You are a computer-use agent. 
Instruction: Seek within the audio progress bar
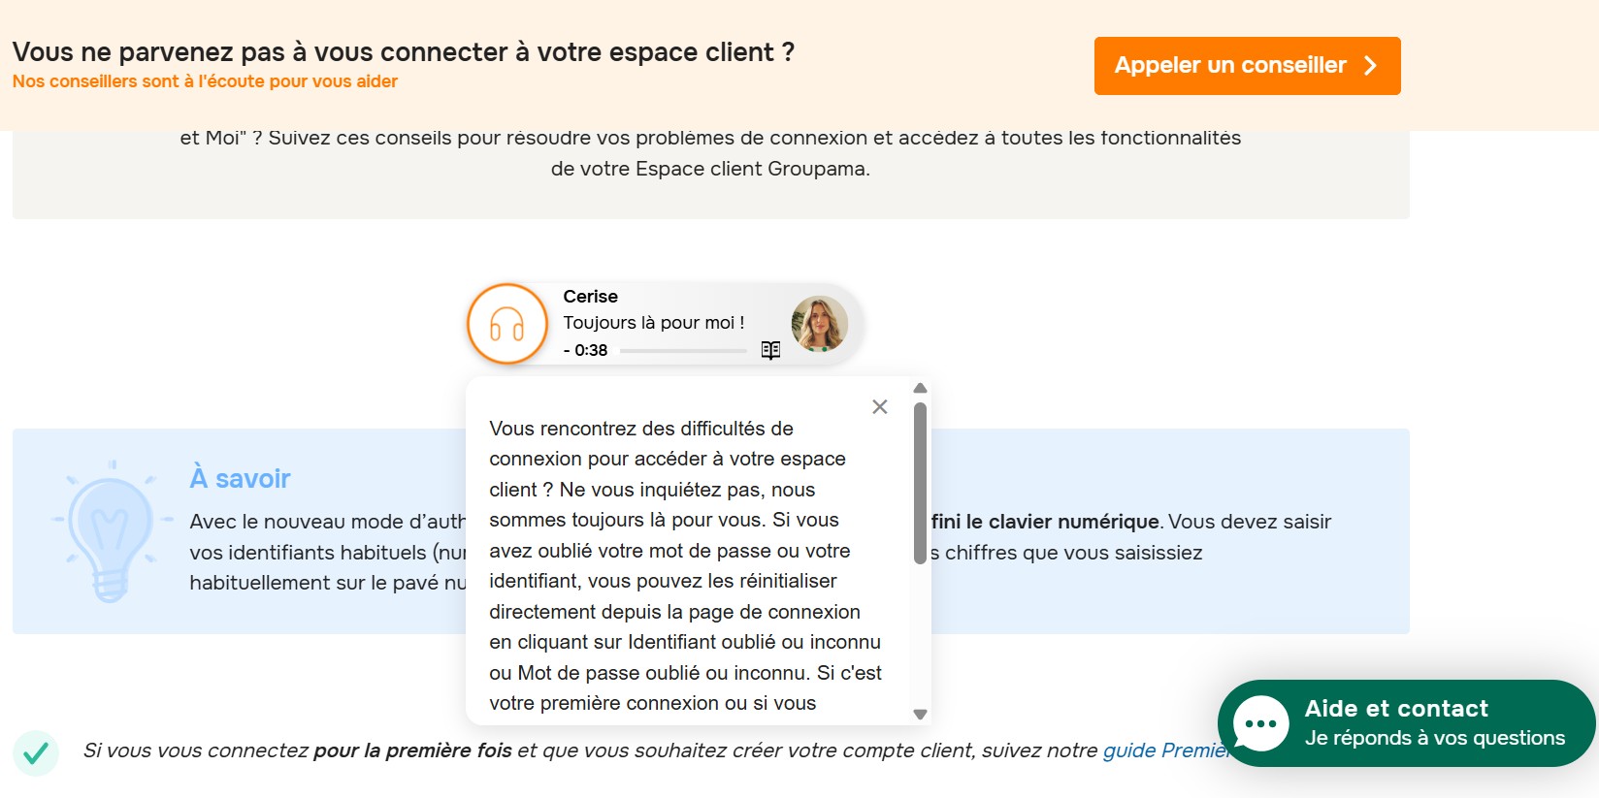(x=683, y=350)
